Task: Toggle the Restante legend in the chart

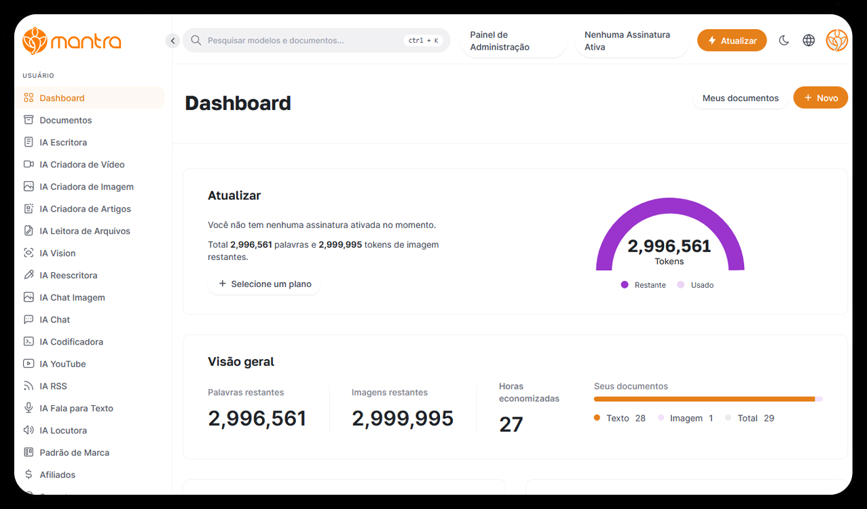Action: [643, 285]
